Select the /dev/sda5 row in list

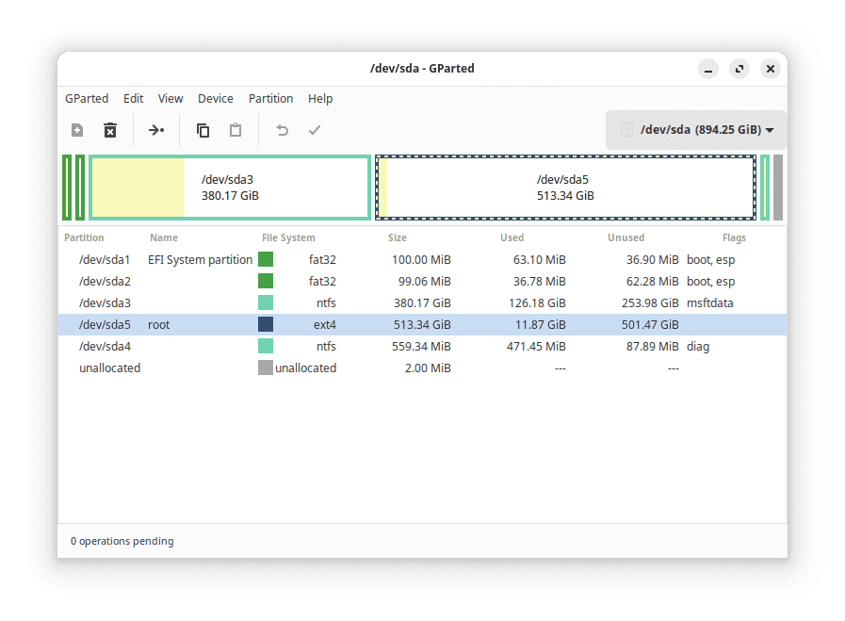pyautogui.click(x=422, y=324)
